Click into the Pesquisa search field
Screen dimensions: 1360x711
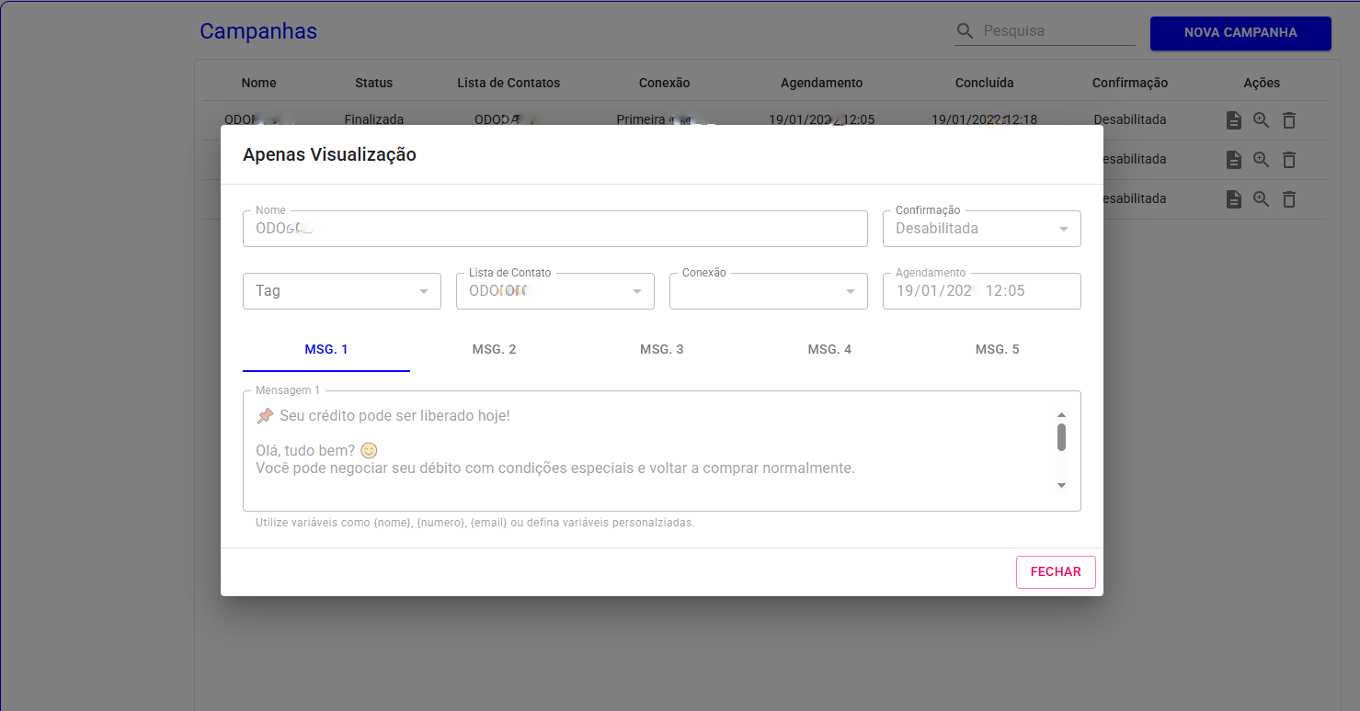[x=1057, y=31]
